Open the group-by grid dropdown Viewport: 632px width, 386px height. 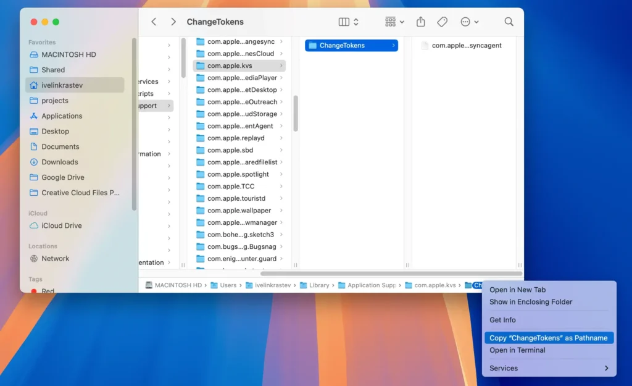pyautogui.click(x=394, y=22)
